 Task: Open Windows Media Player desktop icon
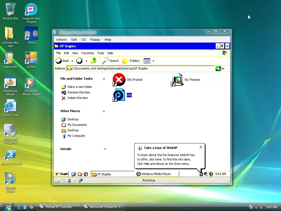31,86
